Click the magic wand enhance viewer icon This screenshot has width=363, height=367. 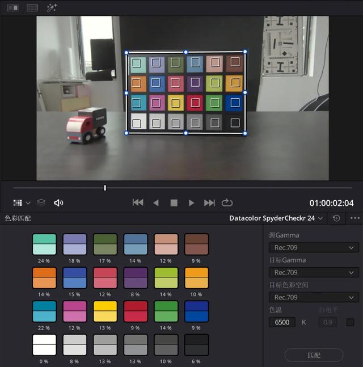[52, 8]
